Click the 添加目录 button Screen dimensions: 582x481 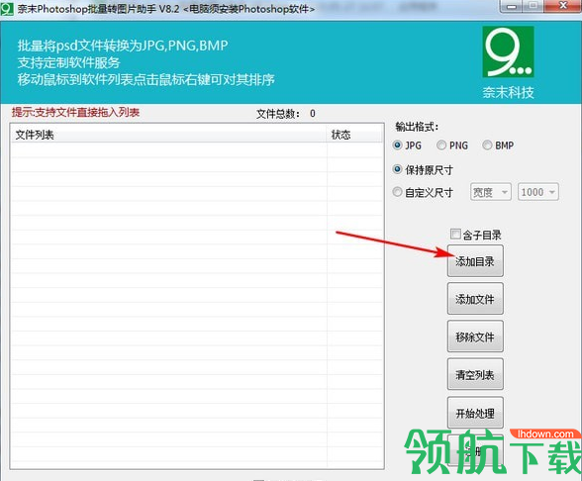click(x=475, y=261)
